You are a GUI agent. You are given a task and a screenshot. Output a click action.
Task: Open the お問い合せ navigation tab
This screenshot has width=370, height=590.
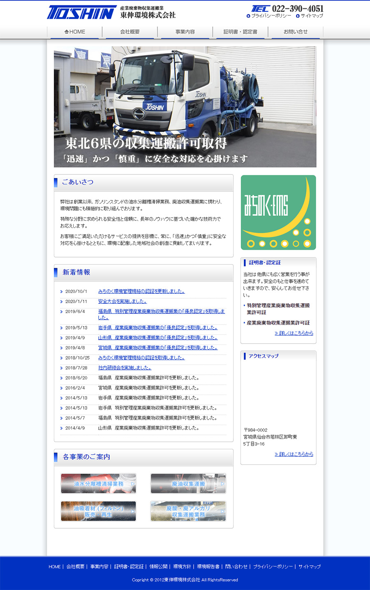coord(295,32)
